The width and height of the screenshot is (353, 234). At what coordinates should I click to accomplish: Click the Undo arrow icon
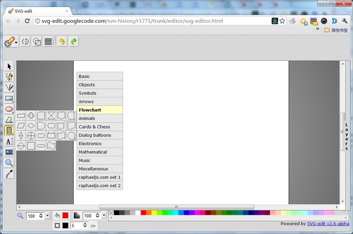pyautogui.click(x=62, y=41)
